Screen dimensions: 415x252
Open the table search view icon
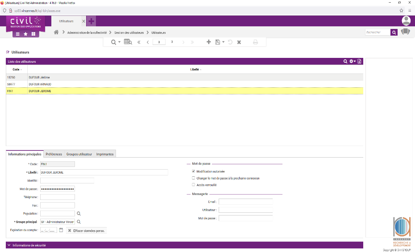click(x=128, y=42)
